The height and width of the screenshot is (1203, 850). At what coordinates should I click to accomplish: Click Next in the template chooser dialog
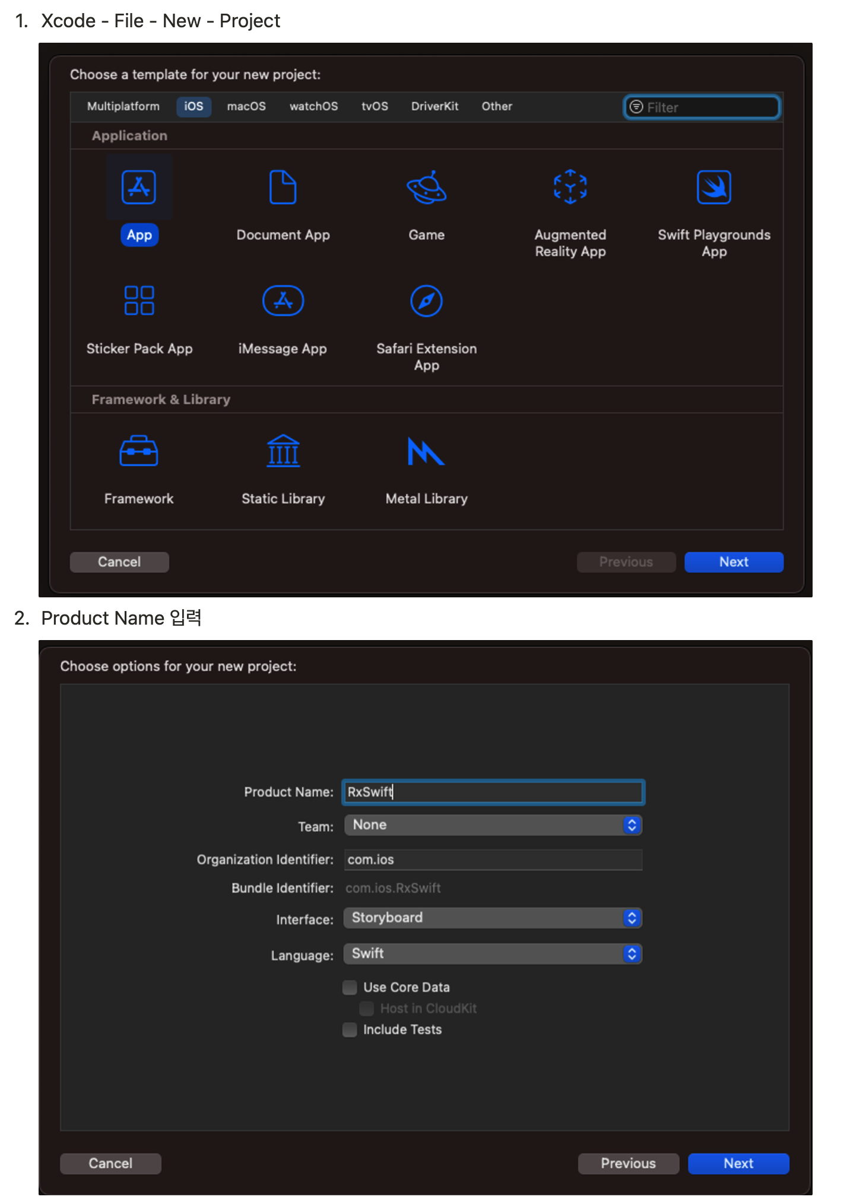(734, 562)
